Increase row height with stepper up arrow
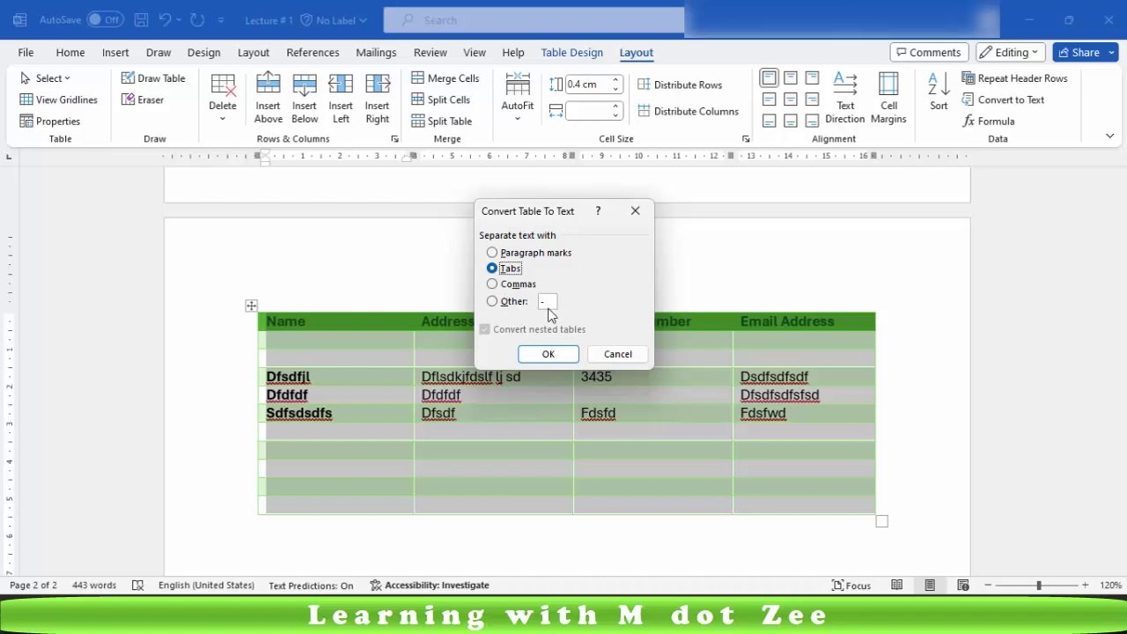1127x634 pixels. [x=616, y=80]
